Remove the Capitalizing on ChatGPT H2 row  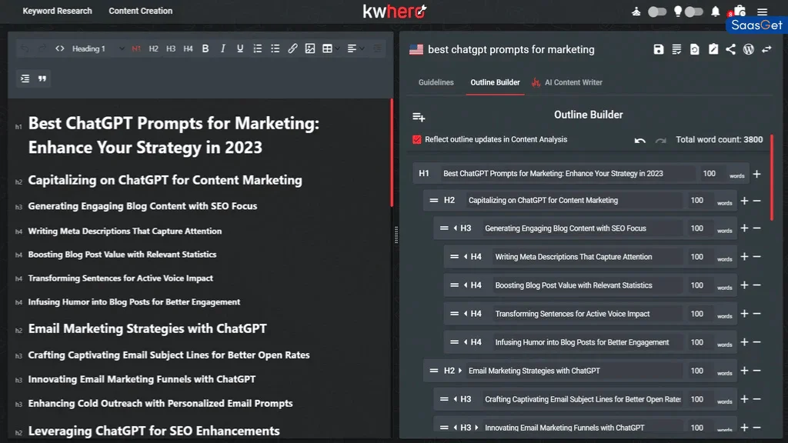click(757, 201)
